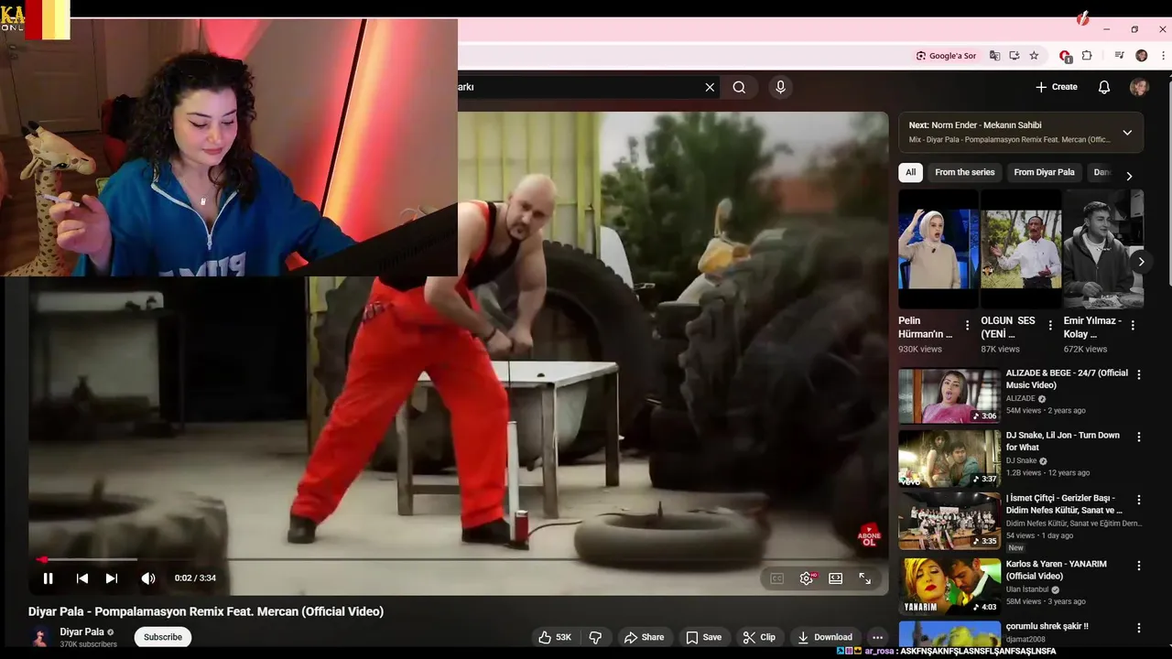Viewport: 1172px width, 659px height.
Task: Open the DJ Snake Turn Down for What video
Action: tap(949, 459)
